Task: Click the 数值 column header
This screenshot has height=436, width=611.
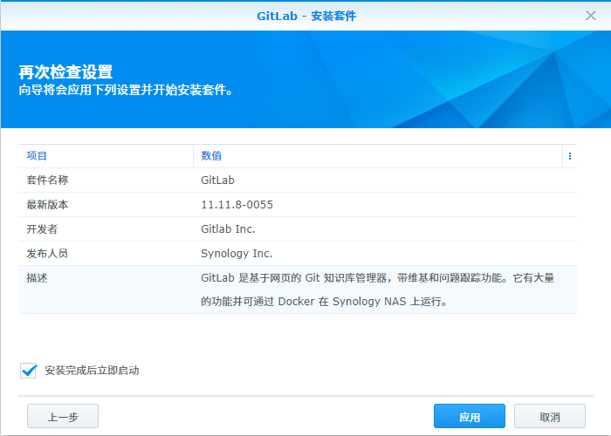Action: 378,156
